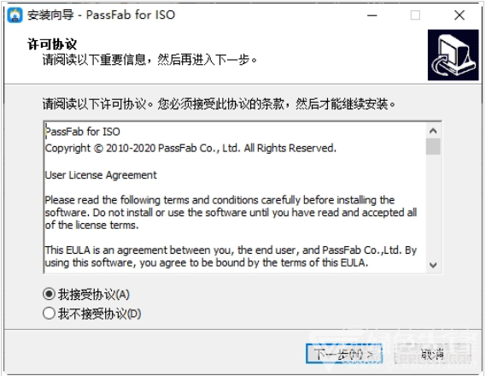Click the license scrollbar down arrow

point(433,265)
